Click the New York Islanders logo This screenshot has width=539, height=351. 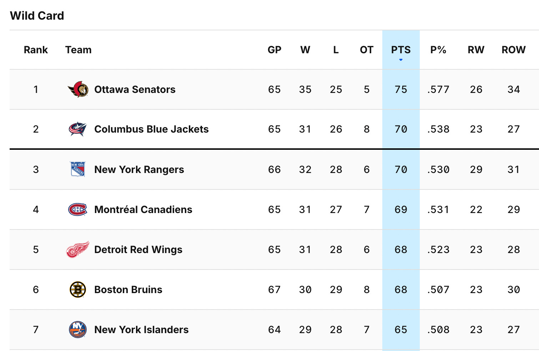[78, 330]
